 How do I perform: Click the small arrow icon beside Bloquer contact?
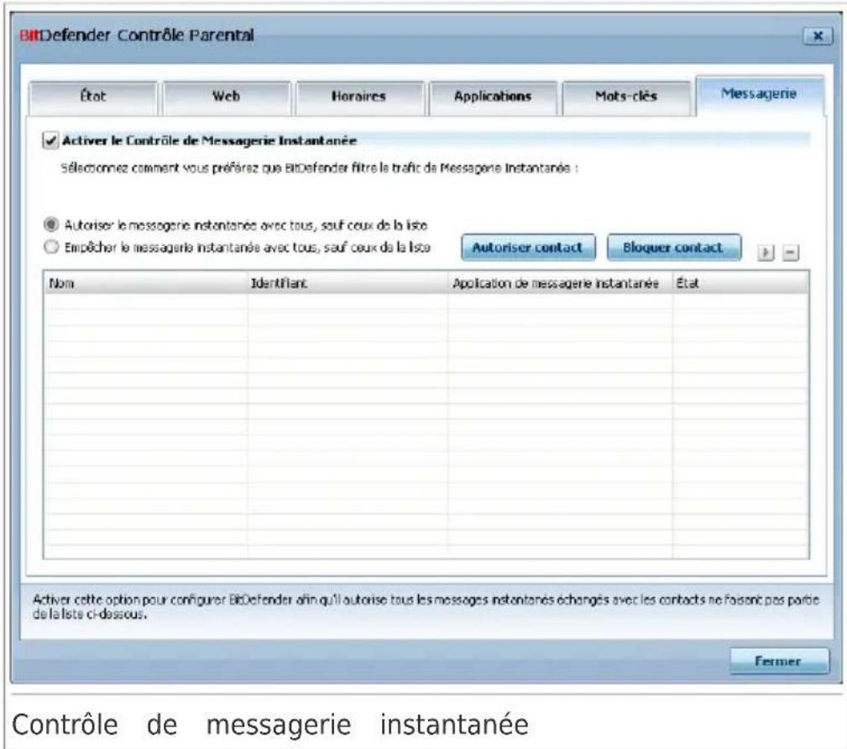click(766, 253)
